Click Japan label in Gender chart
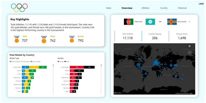Image resolution: width=206 pixels, height=103 pixels. [67, 91]
